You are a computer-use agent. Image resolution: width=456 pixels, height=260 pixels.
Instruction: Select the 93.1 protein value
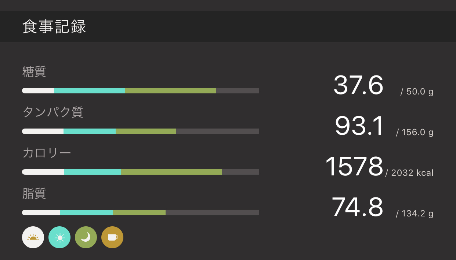(359, 126)
